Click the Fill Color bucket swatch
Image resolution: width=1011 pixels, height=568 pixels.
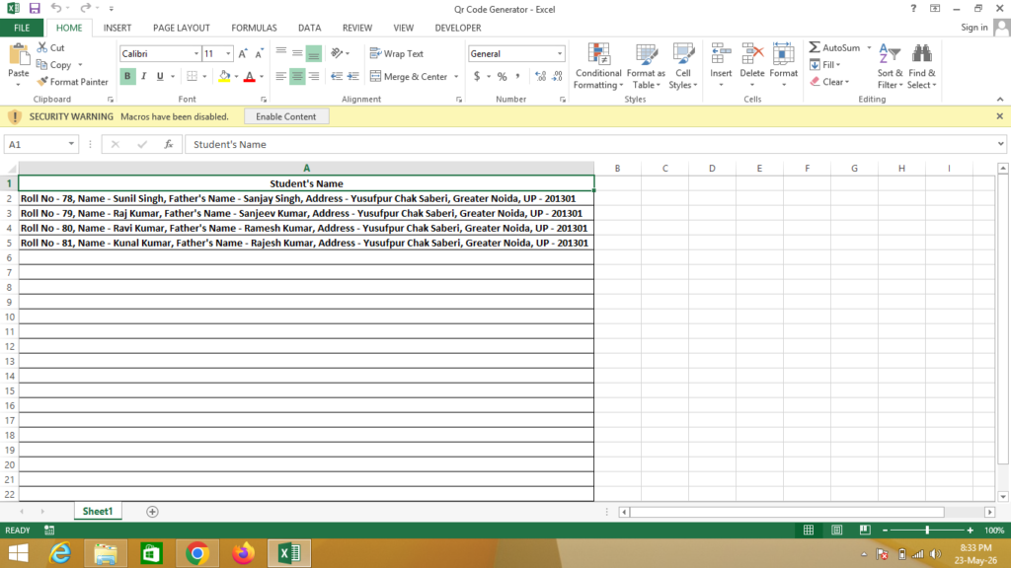point(224,77)
